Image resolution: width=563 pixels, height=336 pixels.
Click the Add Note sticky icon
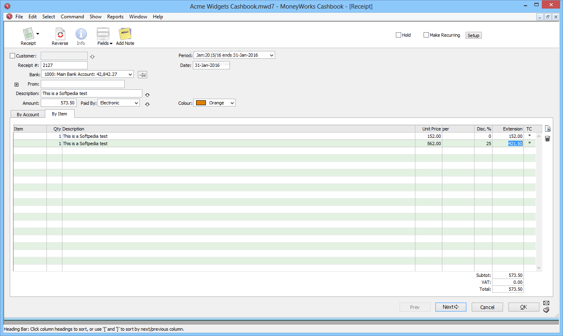pos(125,34)
